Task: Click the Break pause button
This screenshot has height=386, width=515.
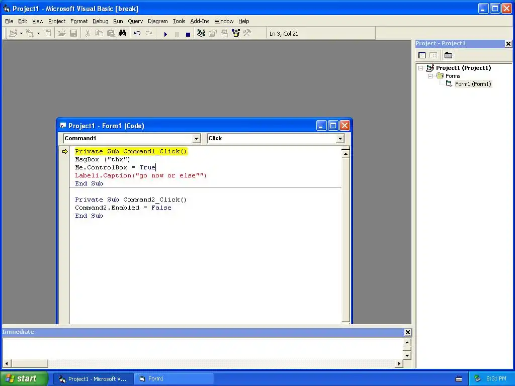Action: [177, 34]
